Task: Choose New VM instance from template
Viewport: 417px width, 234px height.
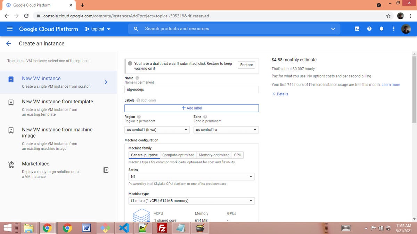Action: [58, 107]
